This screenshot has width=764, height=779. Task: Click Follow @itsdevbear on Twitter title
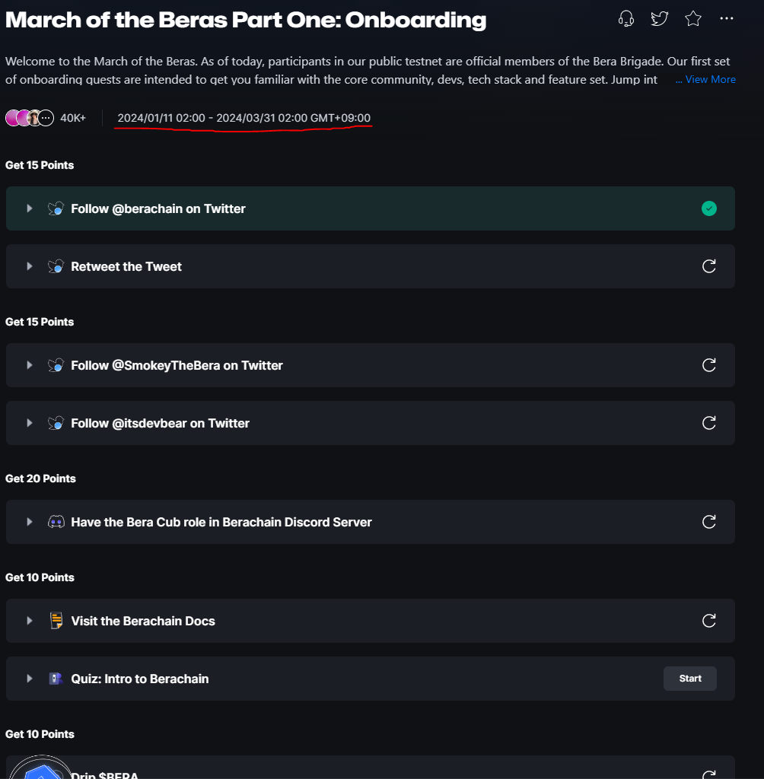pos(160,423)
